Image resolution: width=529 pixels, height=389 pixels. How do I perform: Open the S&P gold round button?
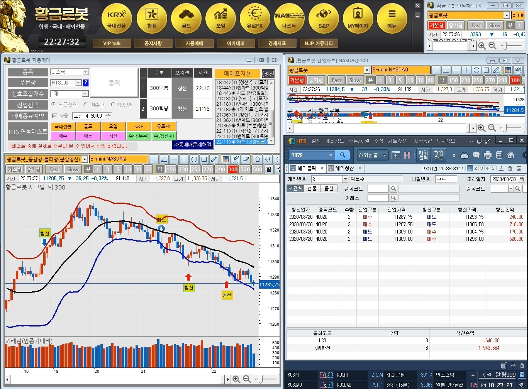point(324,19)
